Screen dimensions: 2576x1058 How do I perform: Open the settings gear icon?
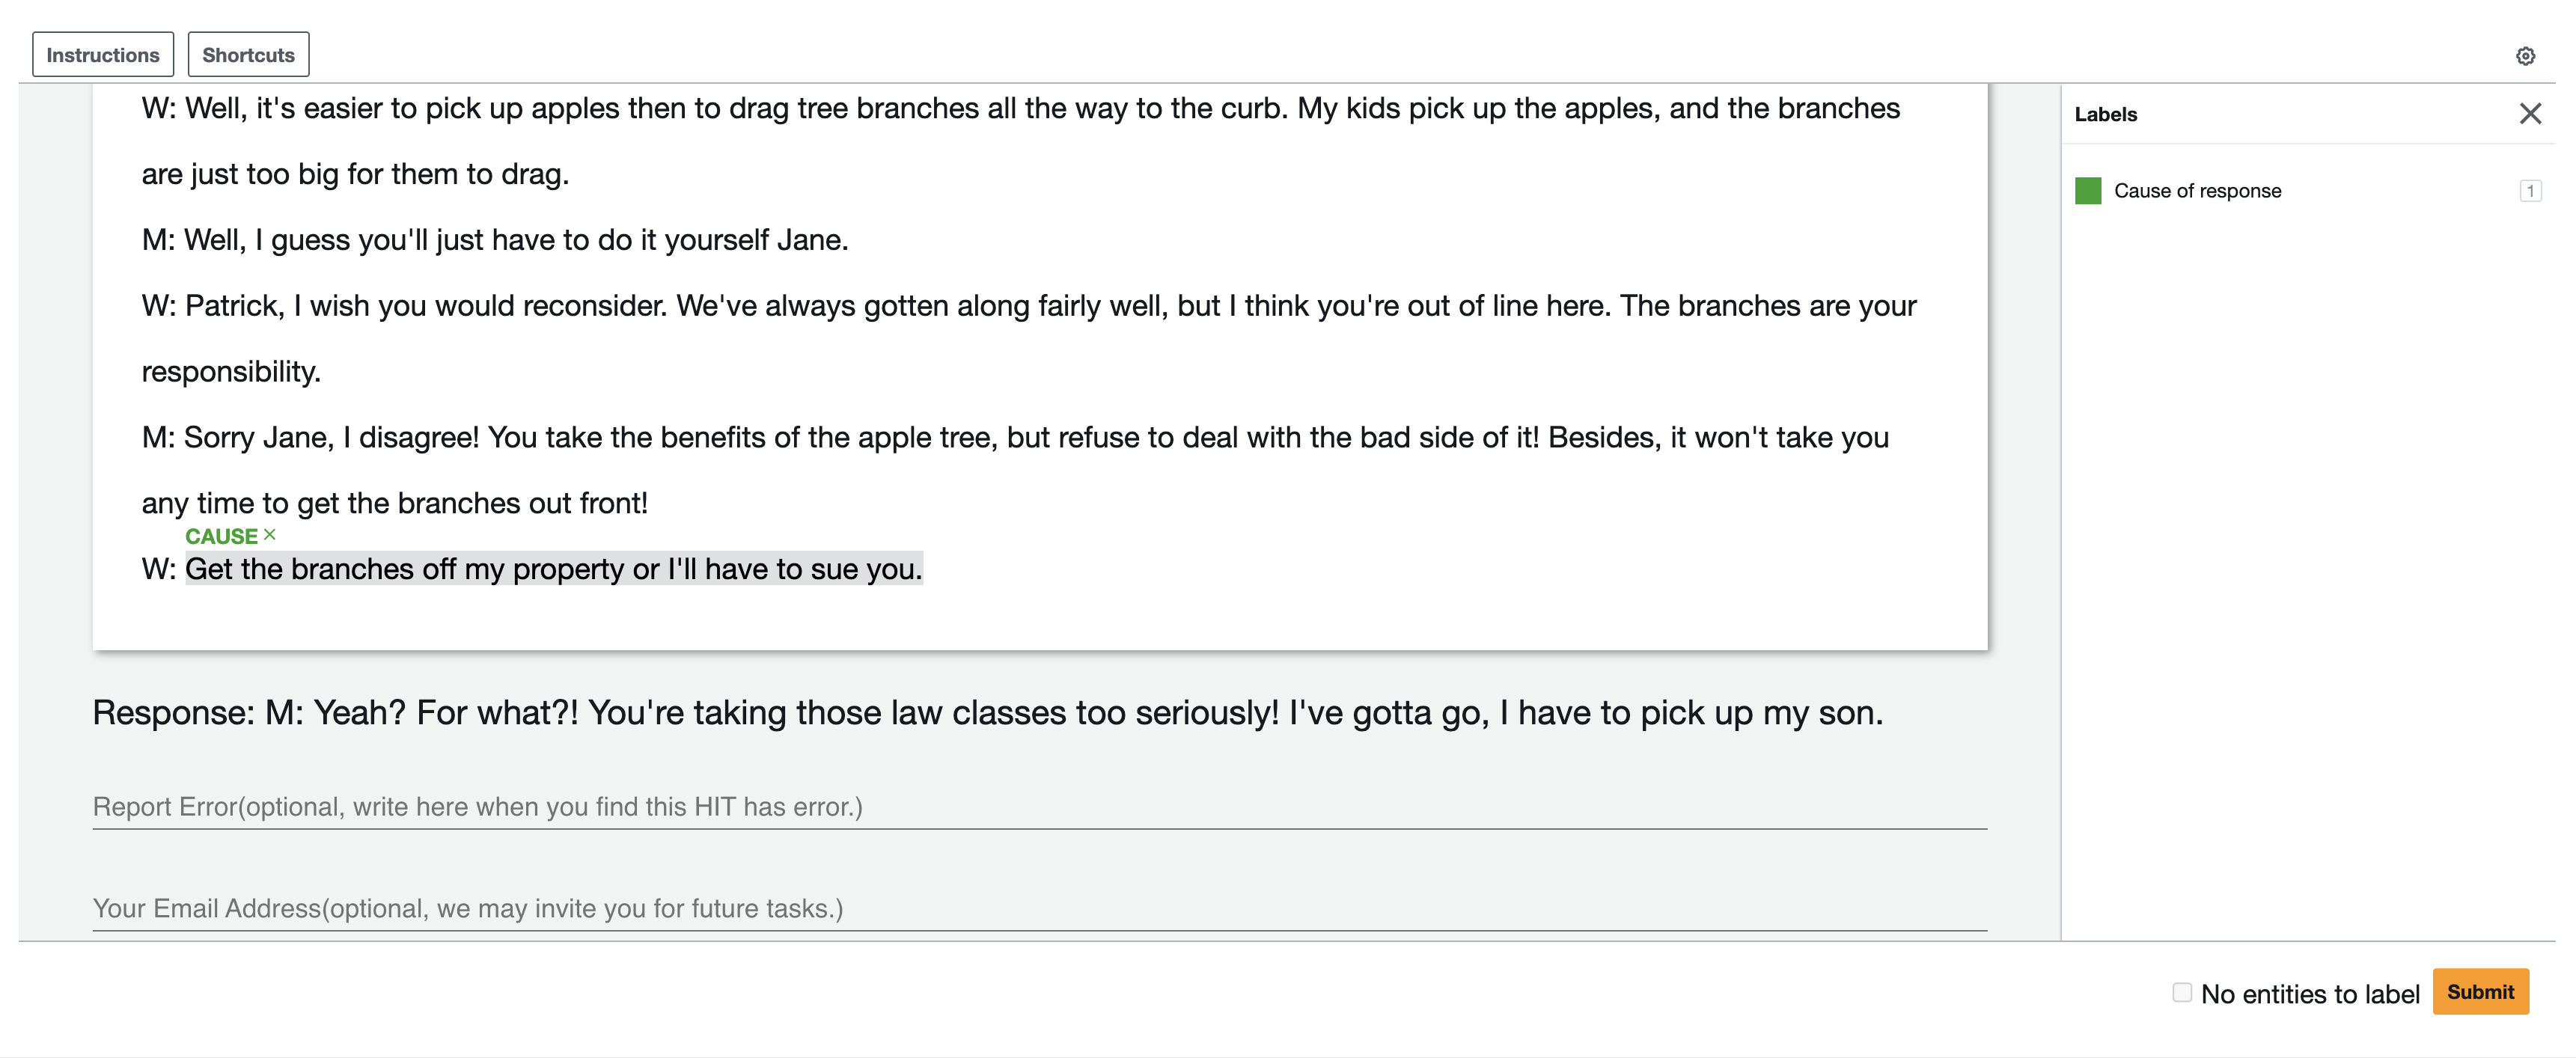[x=2525, y=56]
